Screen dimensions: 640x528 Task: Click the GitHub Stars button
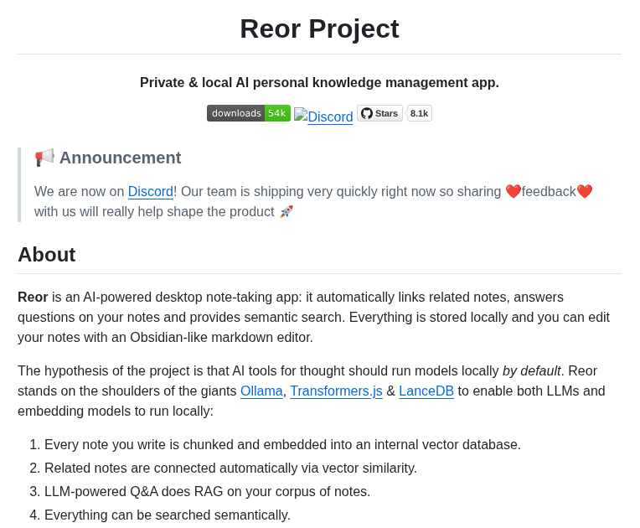coord(379,113)
